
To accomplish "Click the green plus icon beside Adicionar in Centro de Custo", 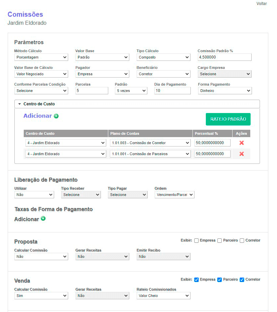I will pos(56,116).
